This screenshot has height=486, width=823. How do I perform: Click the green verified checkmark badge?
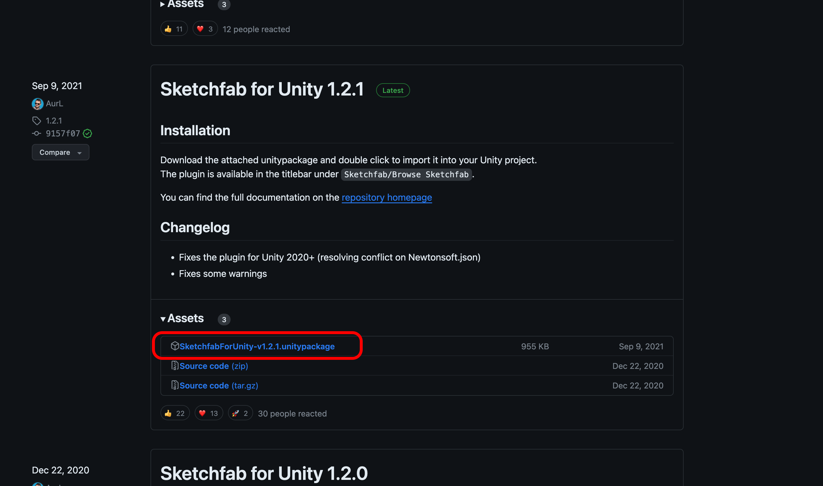click(x=87, y=133)
